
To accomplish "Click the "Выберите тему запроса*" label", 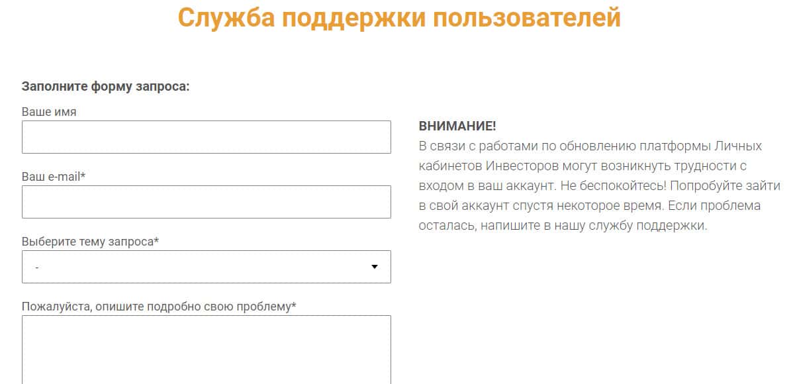I will pos(91,242).
